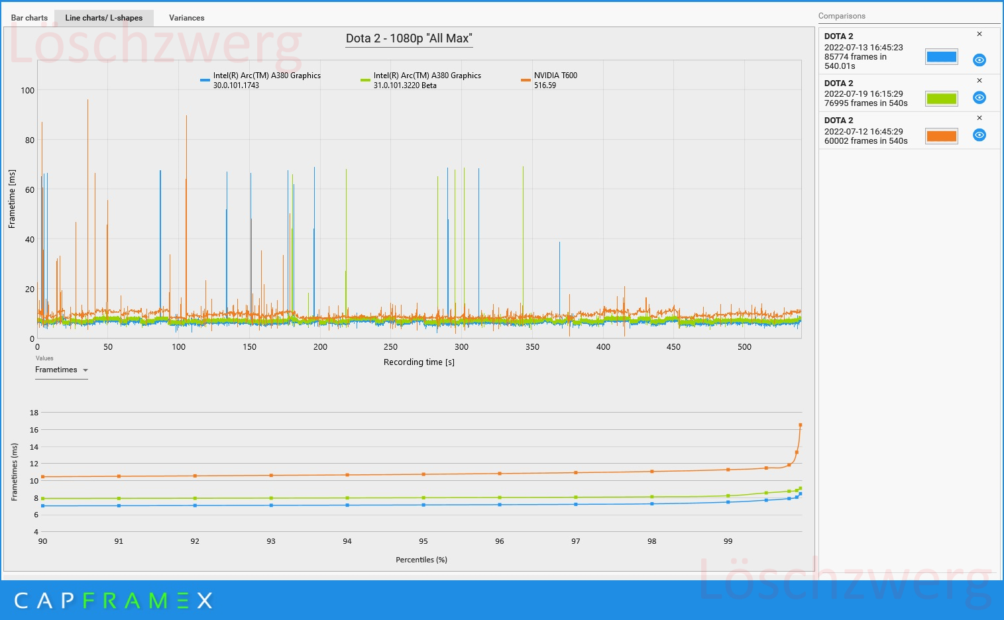Click the NVIDIA T600 legend entry

click(549, 80)
